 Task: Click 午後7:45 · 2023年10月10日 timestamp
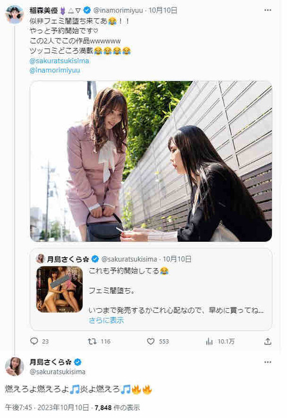coord(47,407)
